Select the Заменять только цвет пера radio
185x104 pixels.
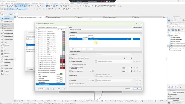pyautogui.click(x=95, y=74)
